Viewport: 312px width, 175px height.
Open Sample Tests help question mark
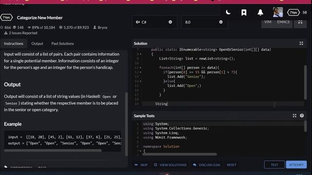[x=302, y=116]
